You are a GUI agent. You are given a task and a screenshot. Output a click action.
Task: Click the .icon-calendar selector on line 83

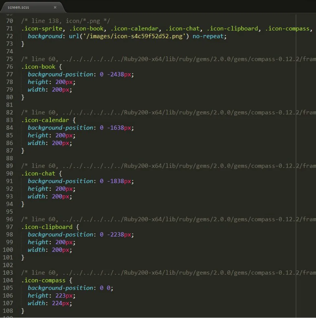pos(45,120)
